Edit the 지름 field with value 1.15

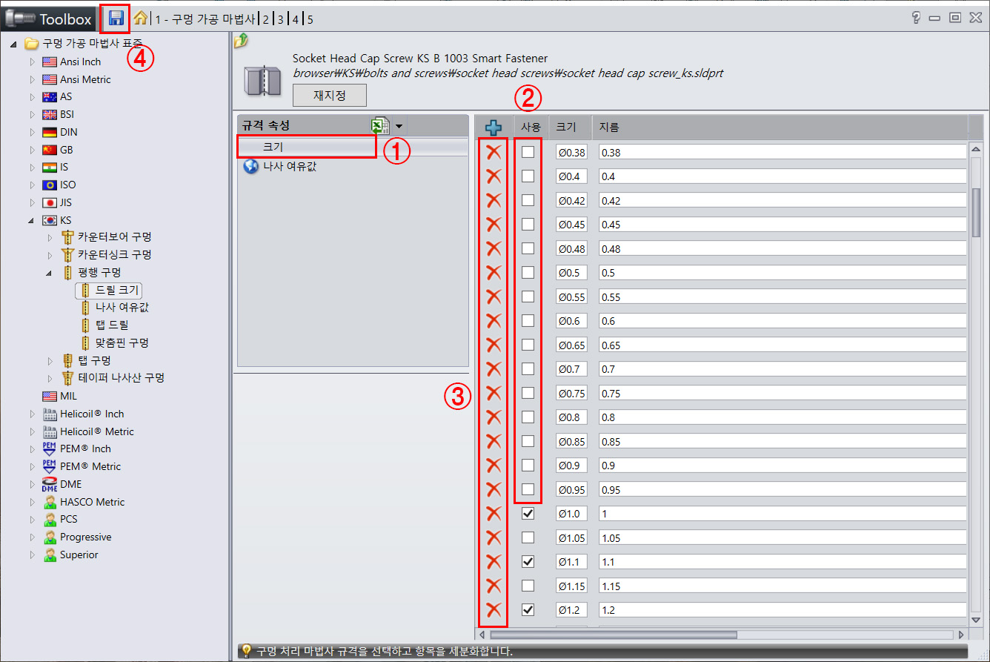pyautogui.click(x=783, y=586)
